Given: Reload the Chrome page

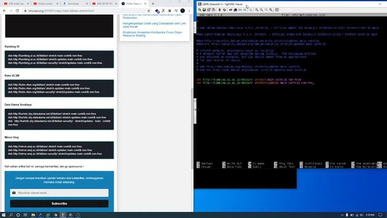Looking at the screenshot, I should point(18,11).
